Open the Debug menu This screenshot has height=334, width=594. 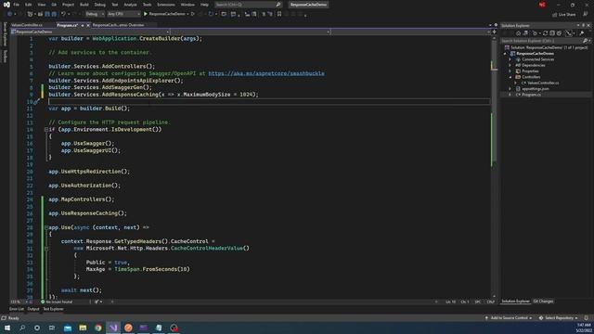(x=99, y=5)
